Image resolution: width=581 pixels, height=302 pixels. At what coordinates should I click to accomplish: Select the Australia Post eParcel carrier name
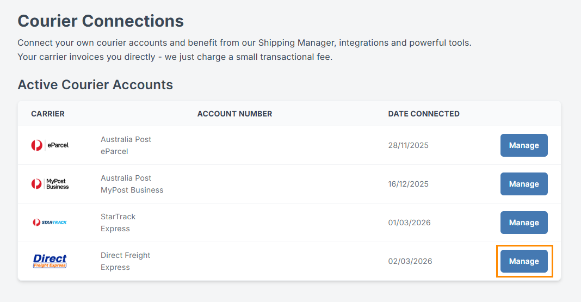tap(126, 145)
